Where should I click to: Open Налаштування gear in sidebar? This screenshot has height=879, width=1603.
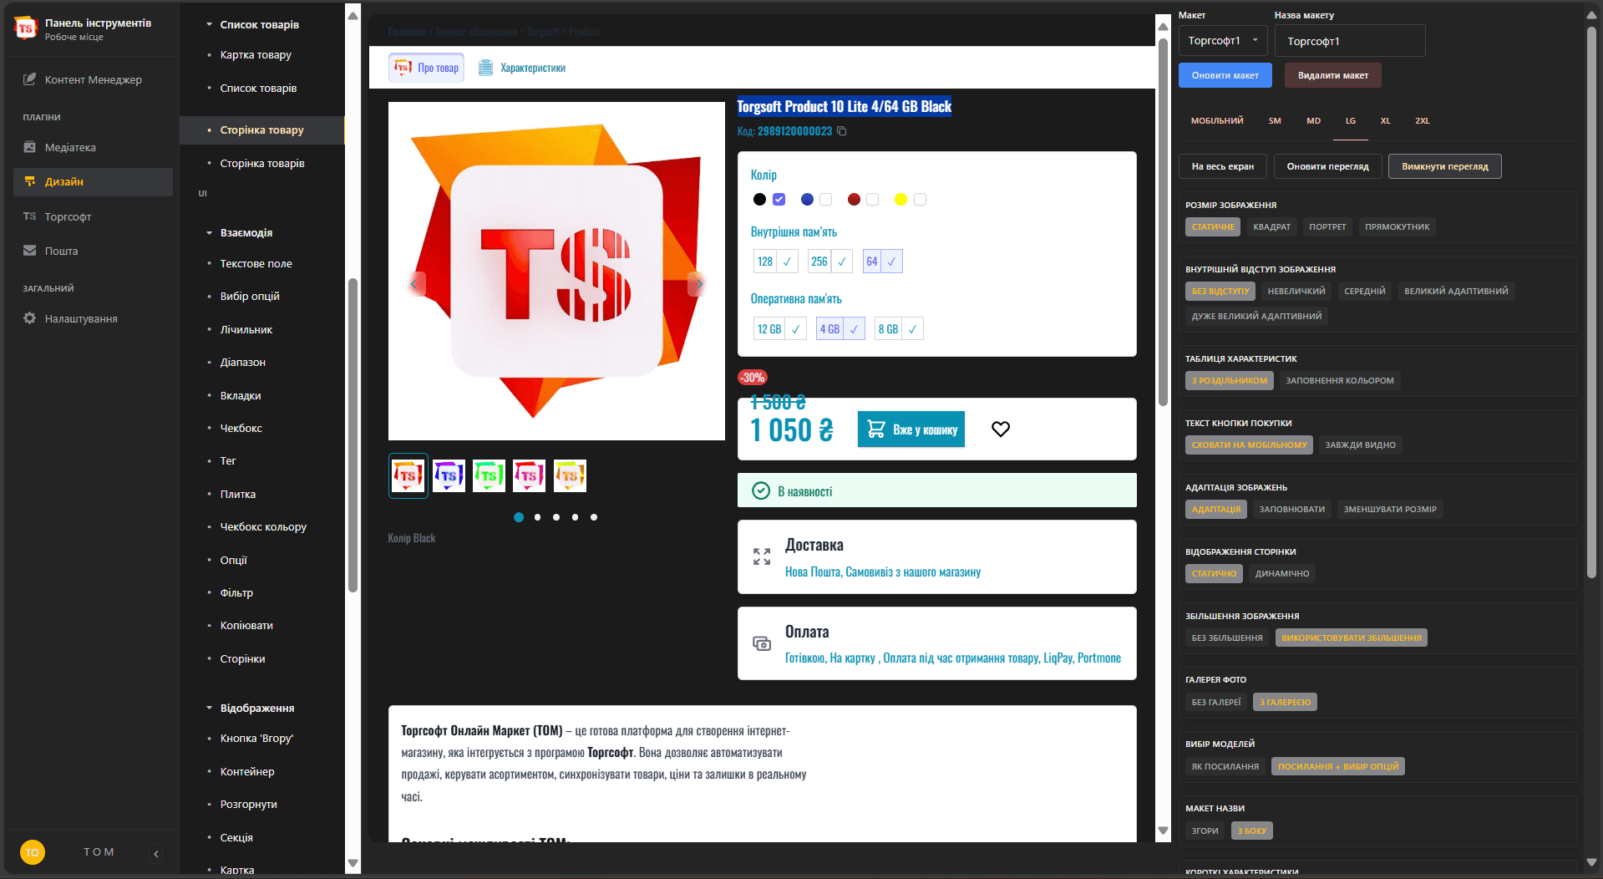pos(80,319)
